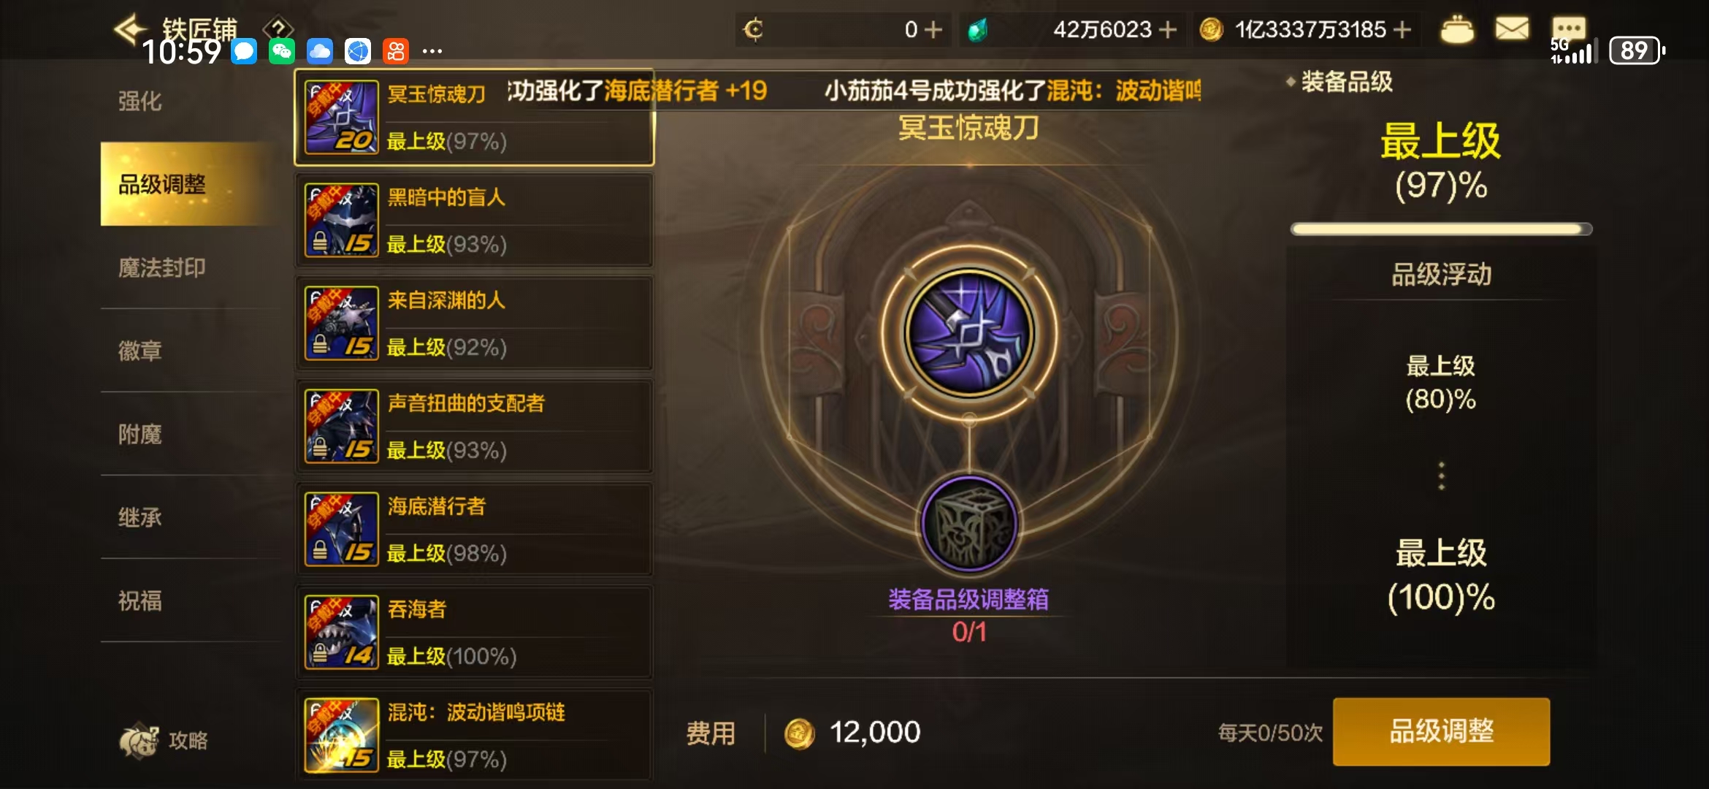Image resolution: width=1709 pixels, height=789 pixels.
Task: Open the mail envelope icon
Action: pos(1512,29)
